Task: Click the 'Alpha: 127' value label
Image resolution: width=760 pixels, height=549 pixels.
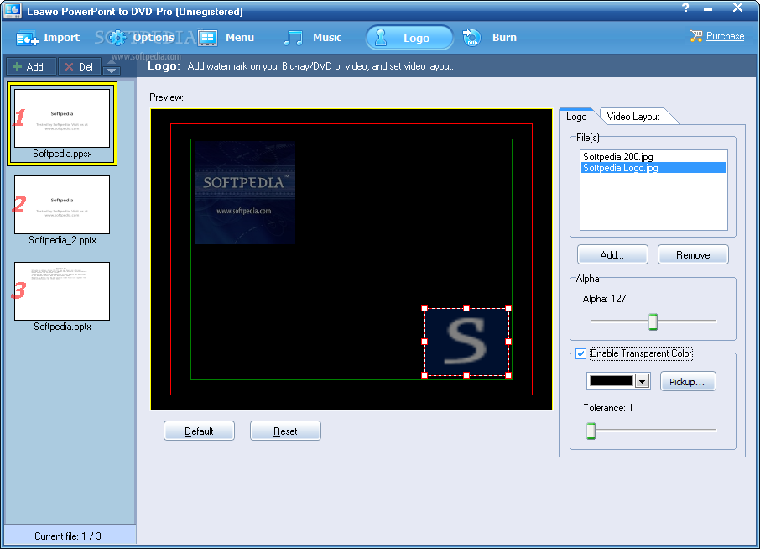Action: [x=604, y=299]
